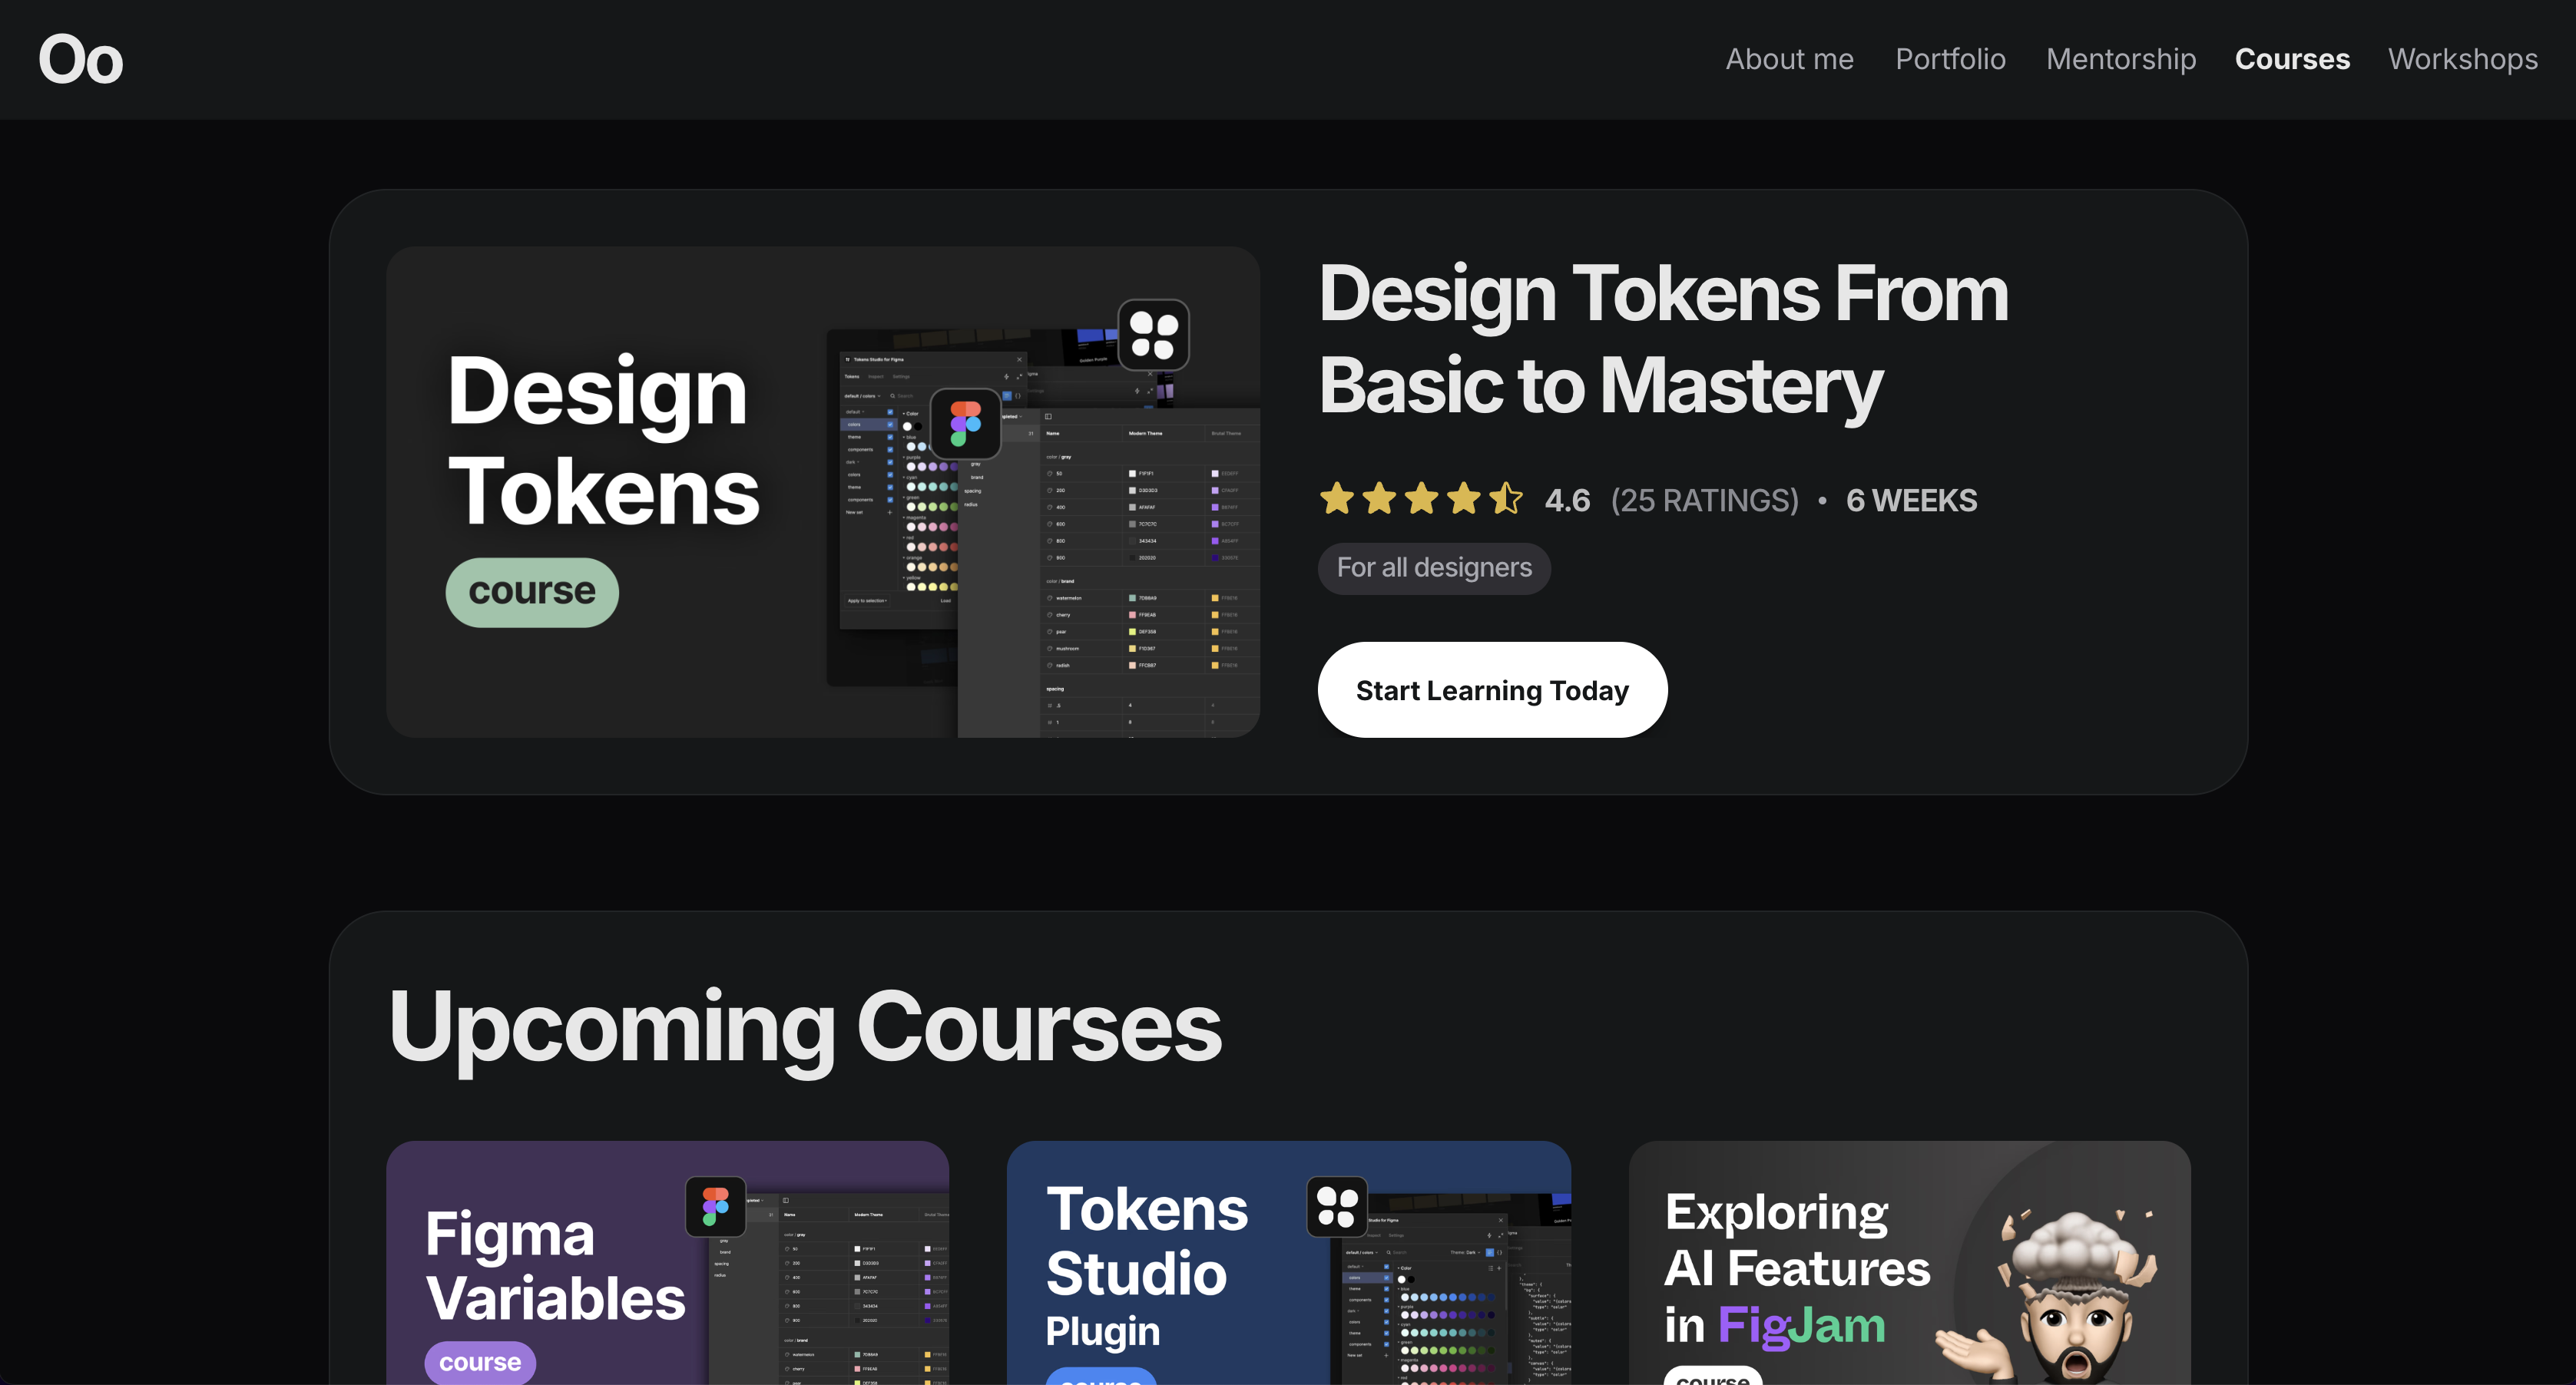Viewport: 2576px width, 1385px height.
Task: Click the Oo logo in top navigation
Action: coord(80,59)
